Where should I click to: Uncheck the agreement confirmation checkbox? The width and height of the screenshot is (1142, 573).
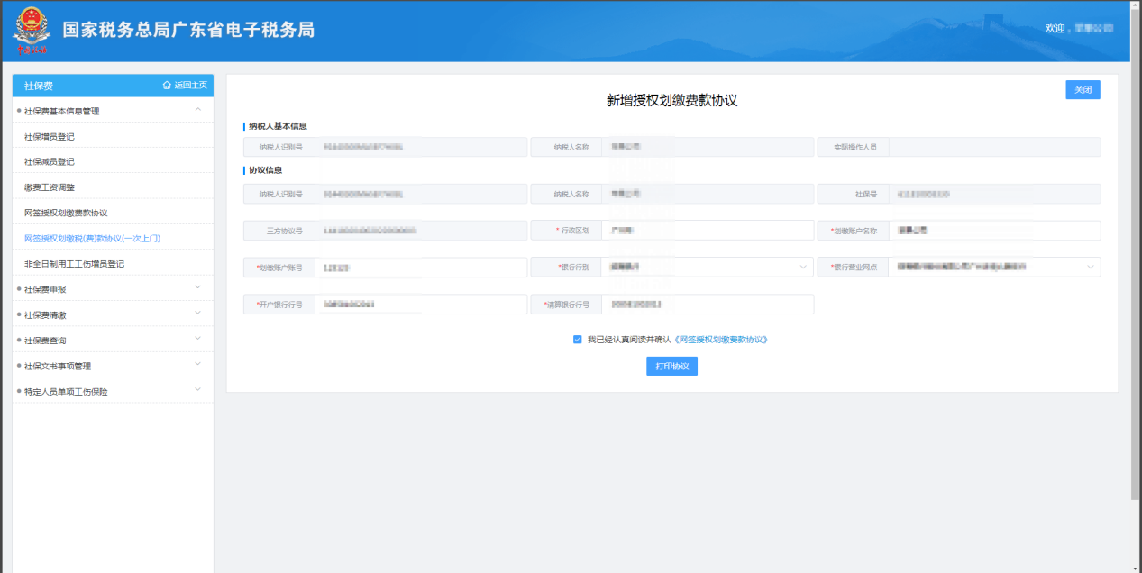click(x=578, y=340)
